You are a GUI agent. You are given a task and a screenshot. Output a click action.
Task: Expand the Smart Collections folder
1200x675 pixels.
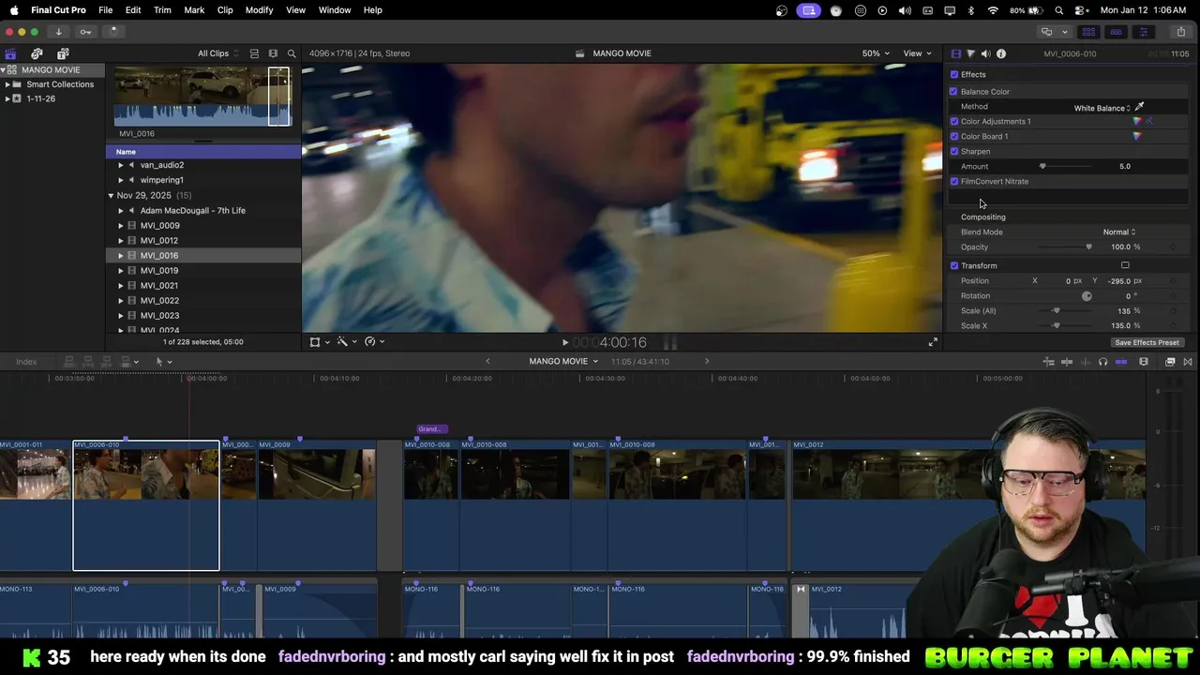pyautogui.click(x=7, y=84)
